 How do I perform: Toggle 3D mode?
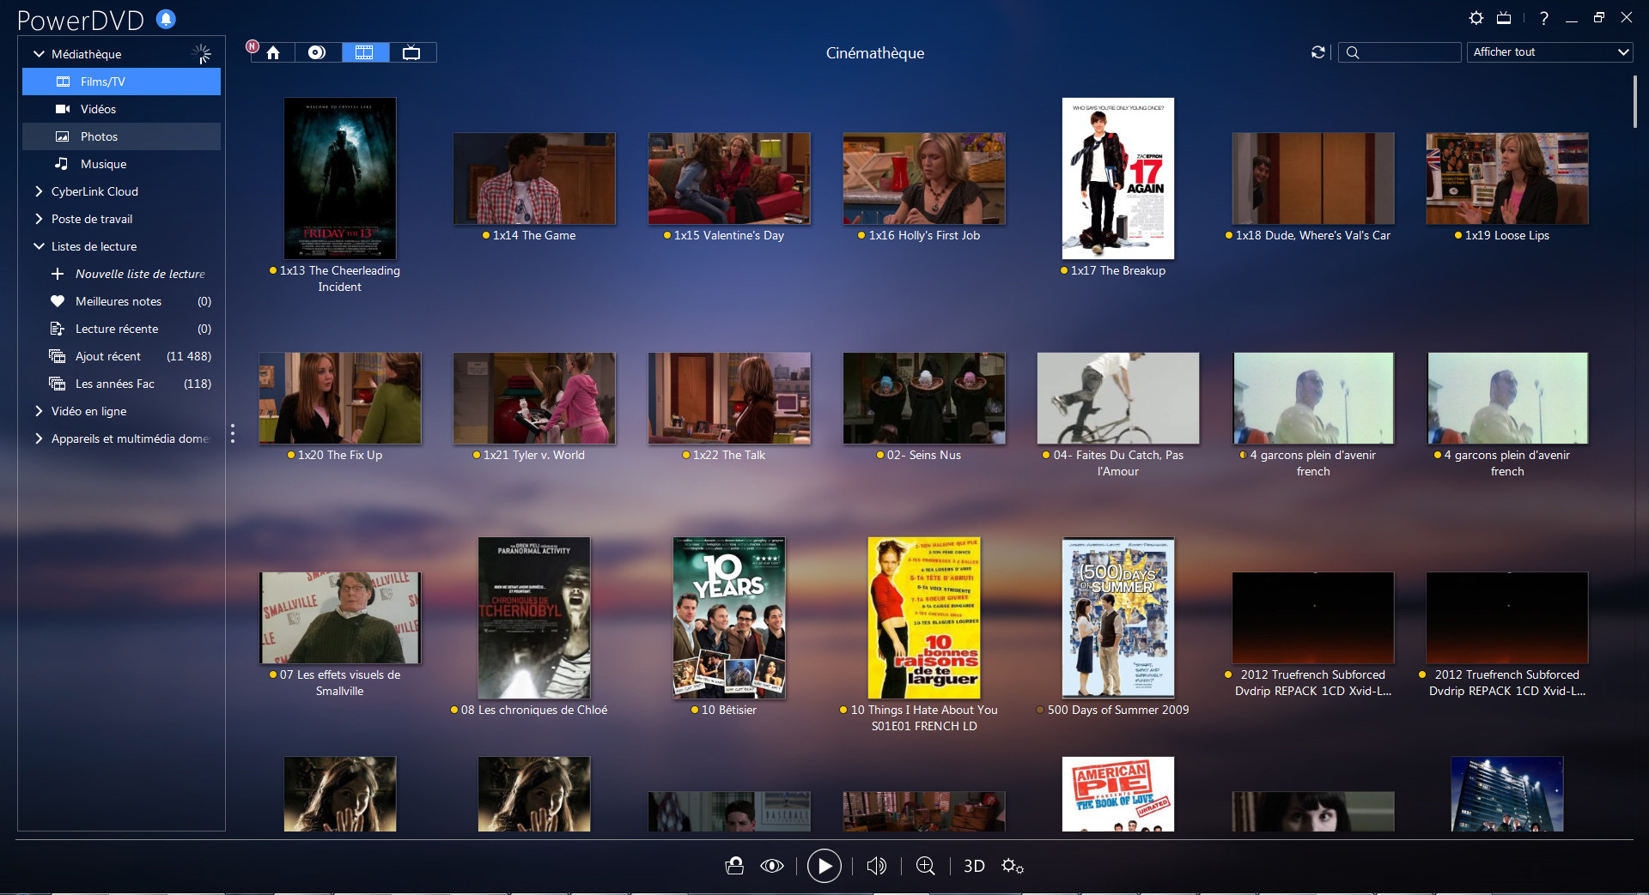point(974,866)
